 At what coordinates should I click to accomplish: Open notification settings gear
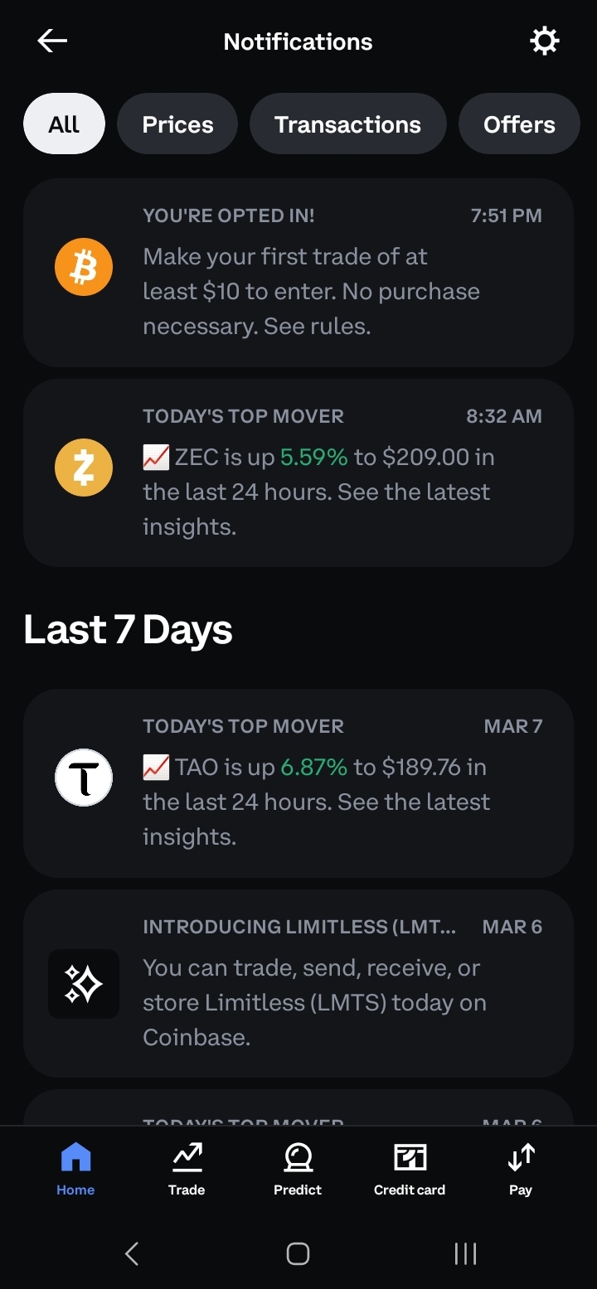pyautogui.click(x=545, y=41)
